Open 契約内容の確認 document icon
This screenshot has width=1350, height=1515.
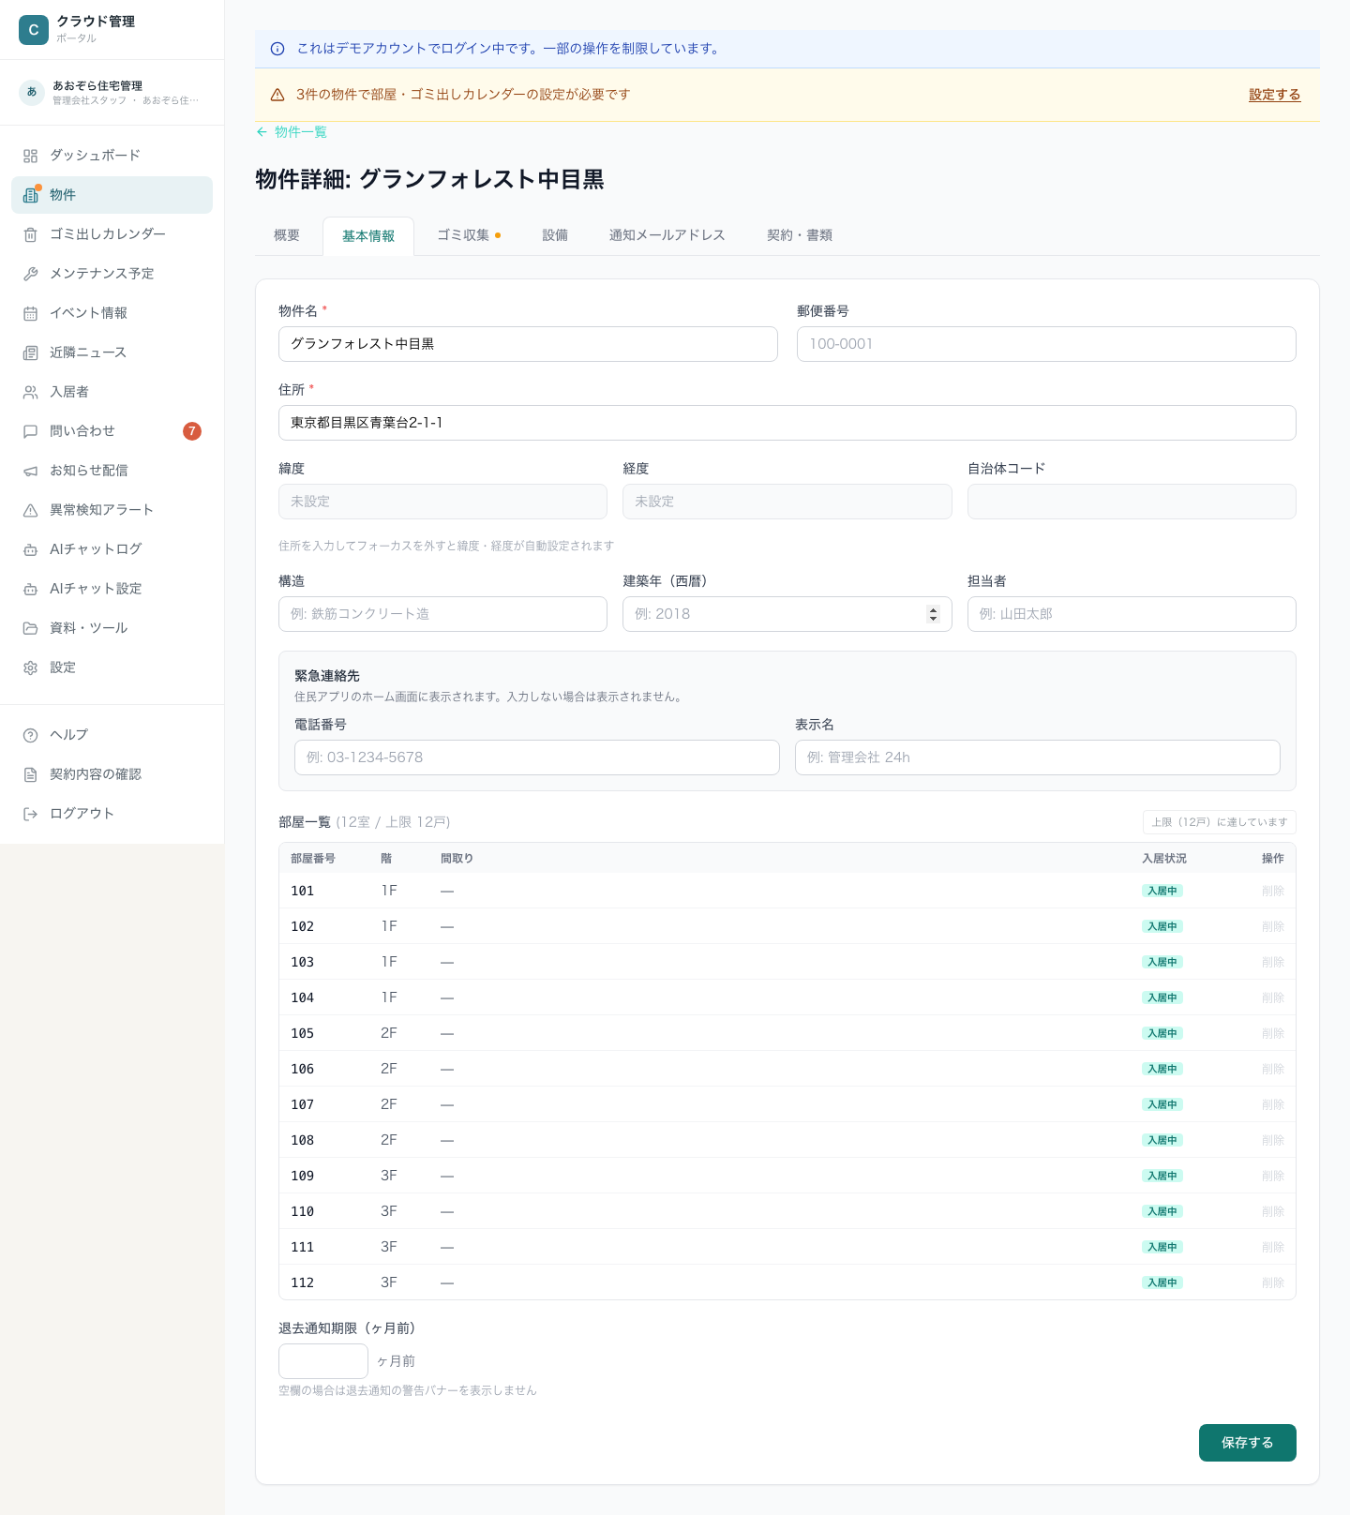tap(31, 774)
